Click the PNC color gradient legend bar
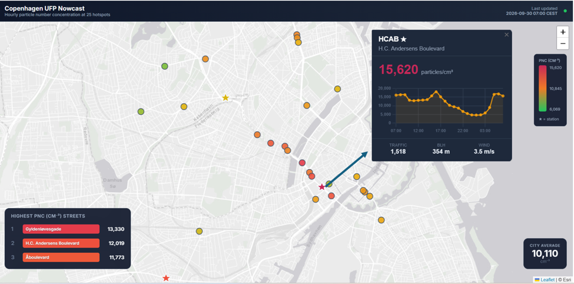Image resolution: width=574 pixels, height=284 pixels. [x=543, y=89]
